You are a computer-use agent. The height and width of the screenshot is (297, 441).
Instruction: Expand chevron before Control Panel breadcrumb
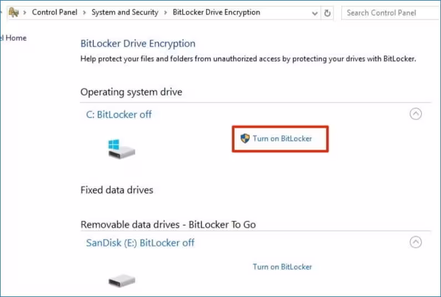(25, 12)
